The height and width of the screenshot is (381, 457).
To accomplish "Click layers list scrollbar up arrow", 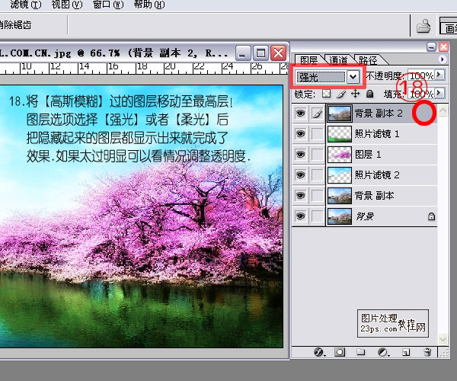I will [x=443, y=110].
